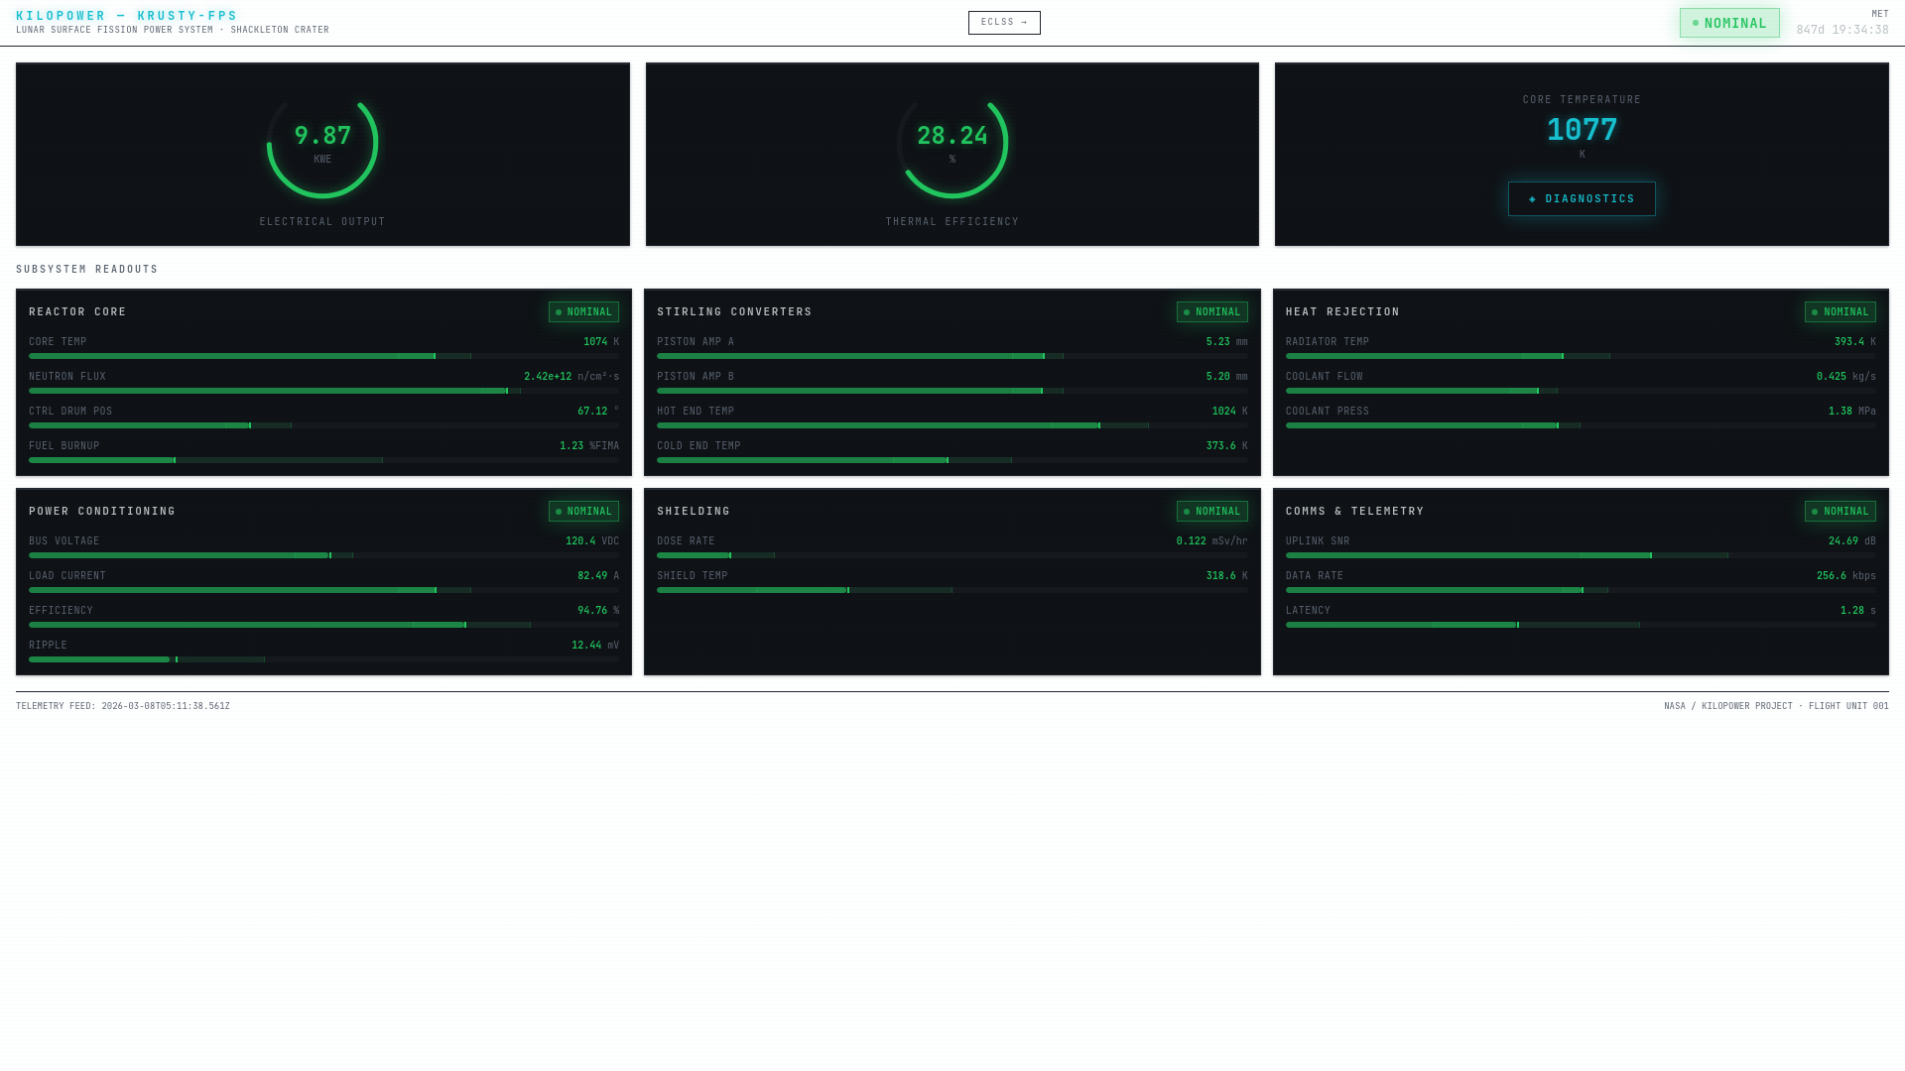Select the Electrical Output gauge ring

(x=322, y=143)
